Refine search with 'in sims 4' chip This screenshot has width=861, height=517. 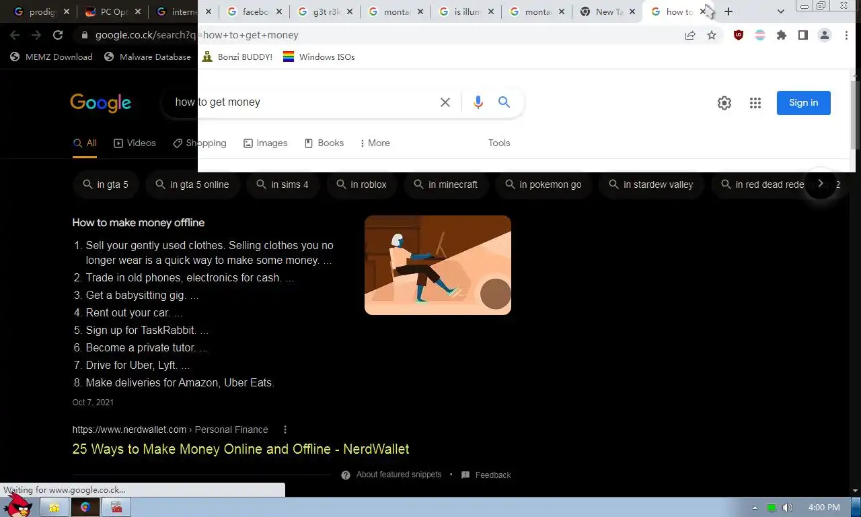(283, 184)
